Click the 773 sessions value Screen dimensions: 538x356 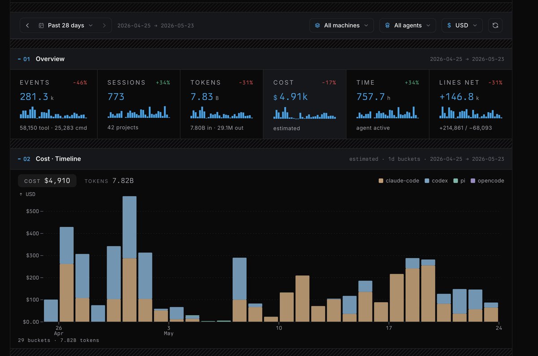coord(116,96)
